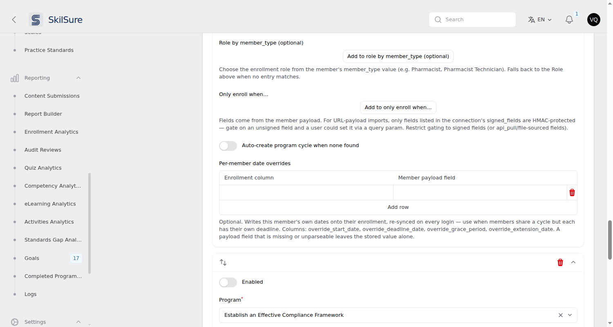Open Report Builder in sidebar

pos(43,114)
